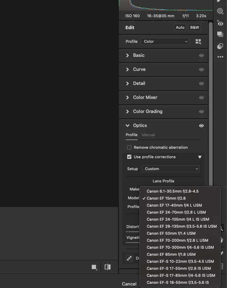This screenshot has width=227, height=288.
Task: Pick Canon EF 50mm f/1.4 USM
Action: [x=180, y=233]
